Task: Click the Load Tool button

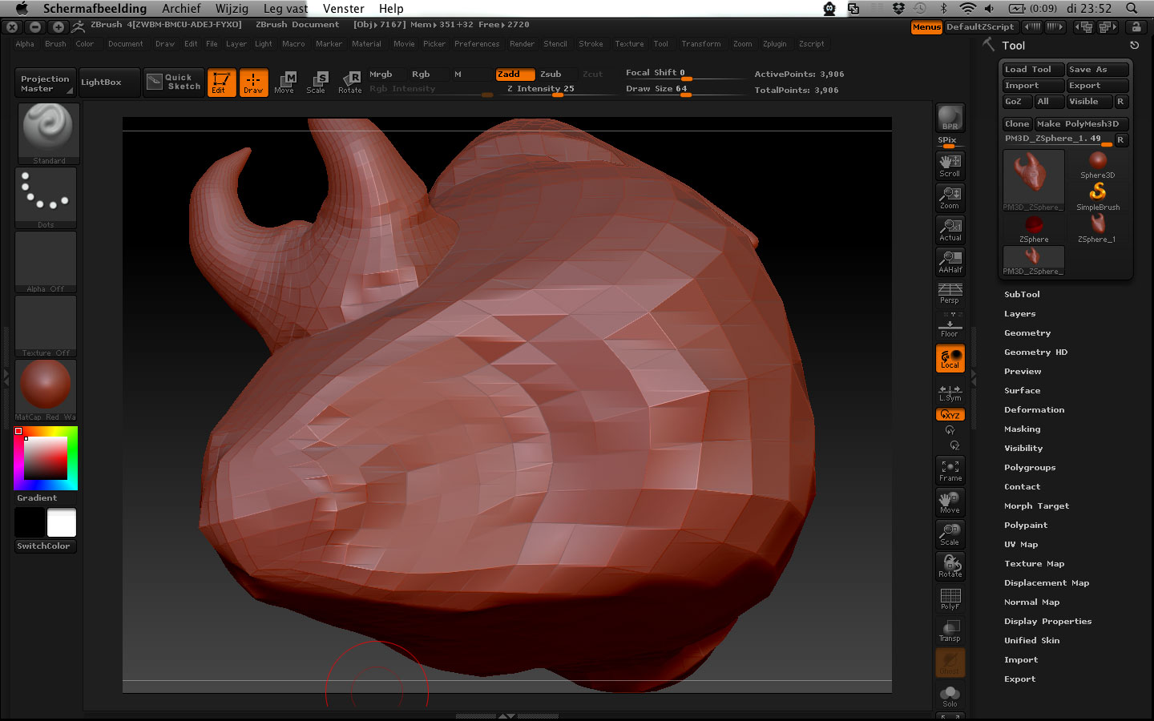Action: tap(1031, 70)
